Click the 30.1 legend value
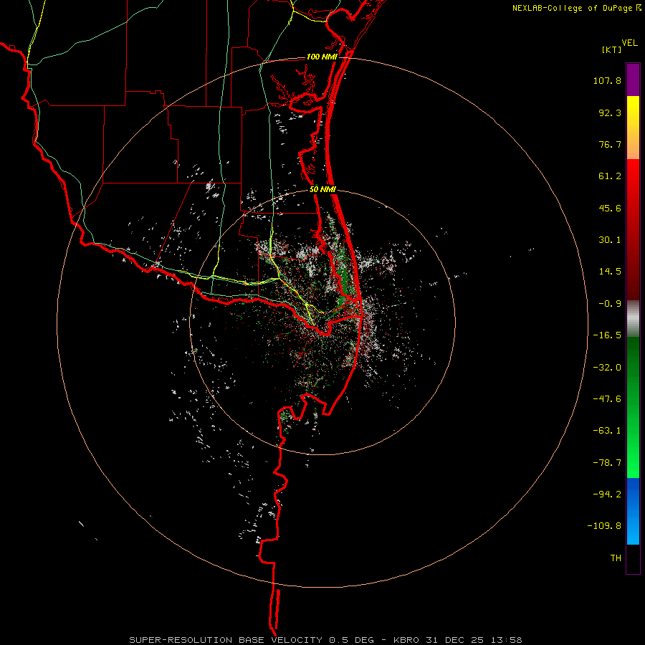645x645 pixels. (x=610, y=240)
